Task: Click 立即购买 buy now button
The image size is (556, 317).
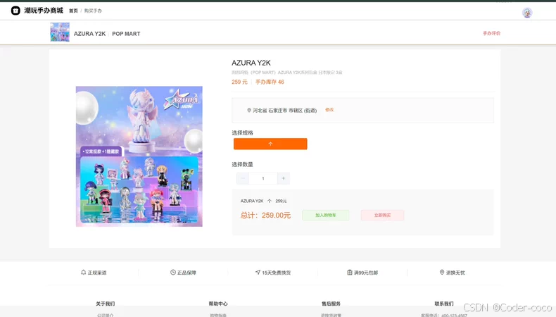Action: click(382, 215)
